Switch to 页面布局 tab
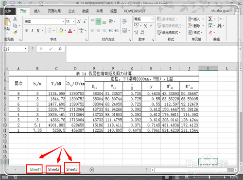The height and width of the screenshot is (180, 243). click(x=54, y=11)
